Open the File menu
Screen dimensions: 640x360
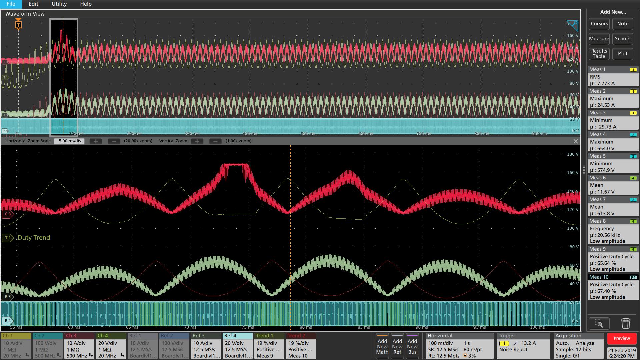click(x=11, y=4)
